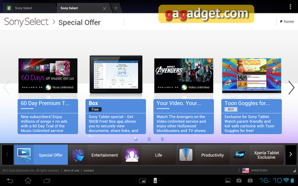Screen dimensions: 298x186
Task: Switch to the first Sony Select browser tab
Action: [x=29, y=8]
